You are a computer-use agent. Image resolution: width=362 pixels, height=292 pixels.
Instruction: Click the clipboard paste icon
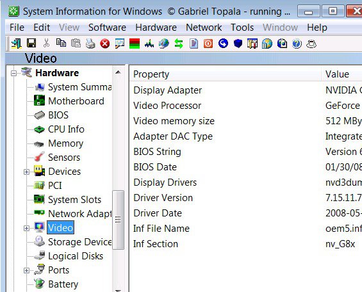point(76,43)
